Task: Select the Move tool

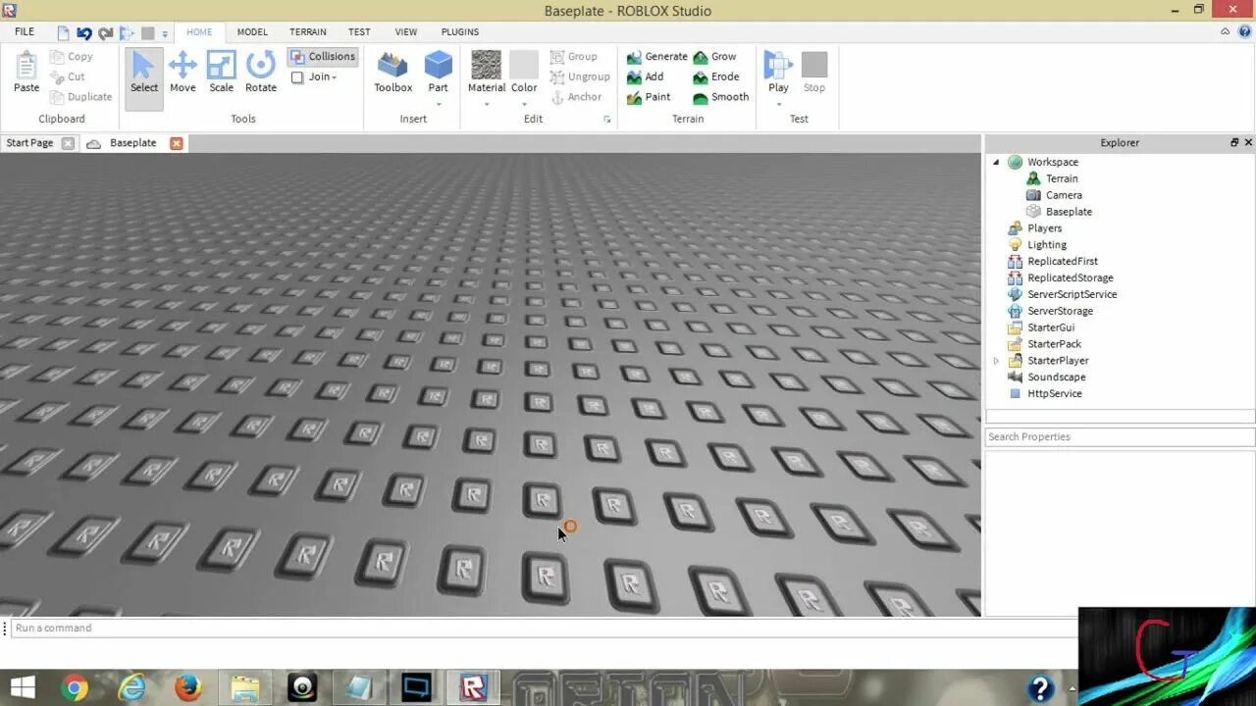Action: [x=183, y=73]
